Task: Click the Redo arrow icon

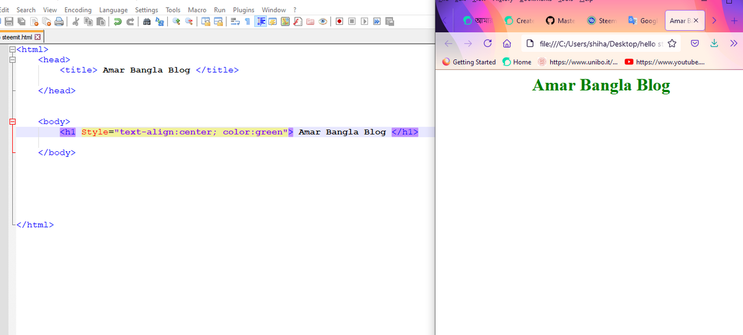Action: pos(130,21)
